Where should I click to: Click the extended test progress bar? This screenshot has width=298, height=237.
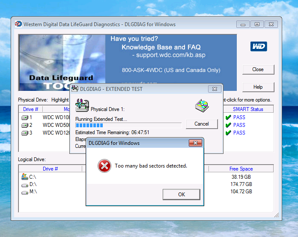(128, 125)
